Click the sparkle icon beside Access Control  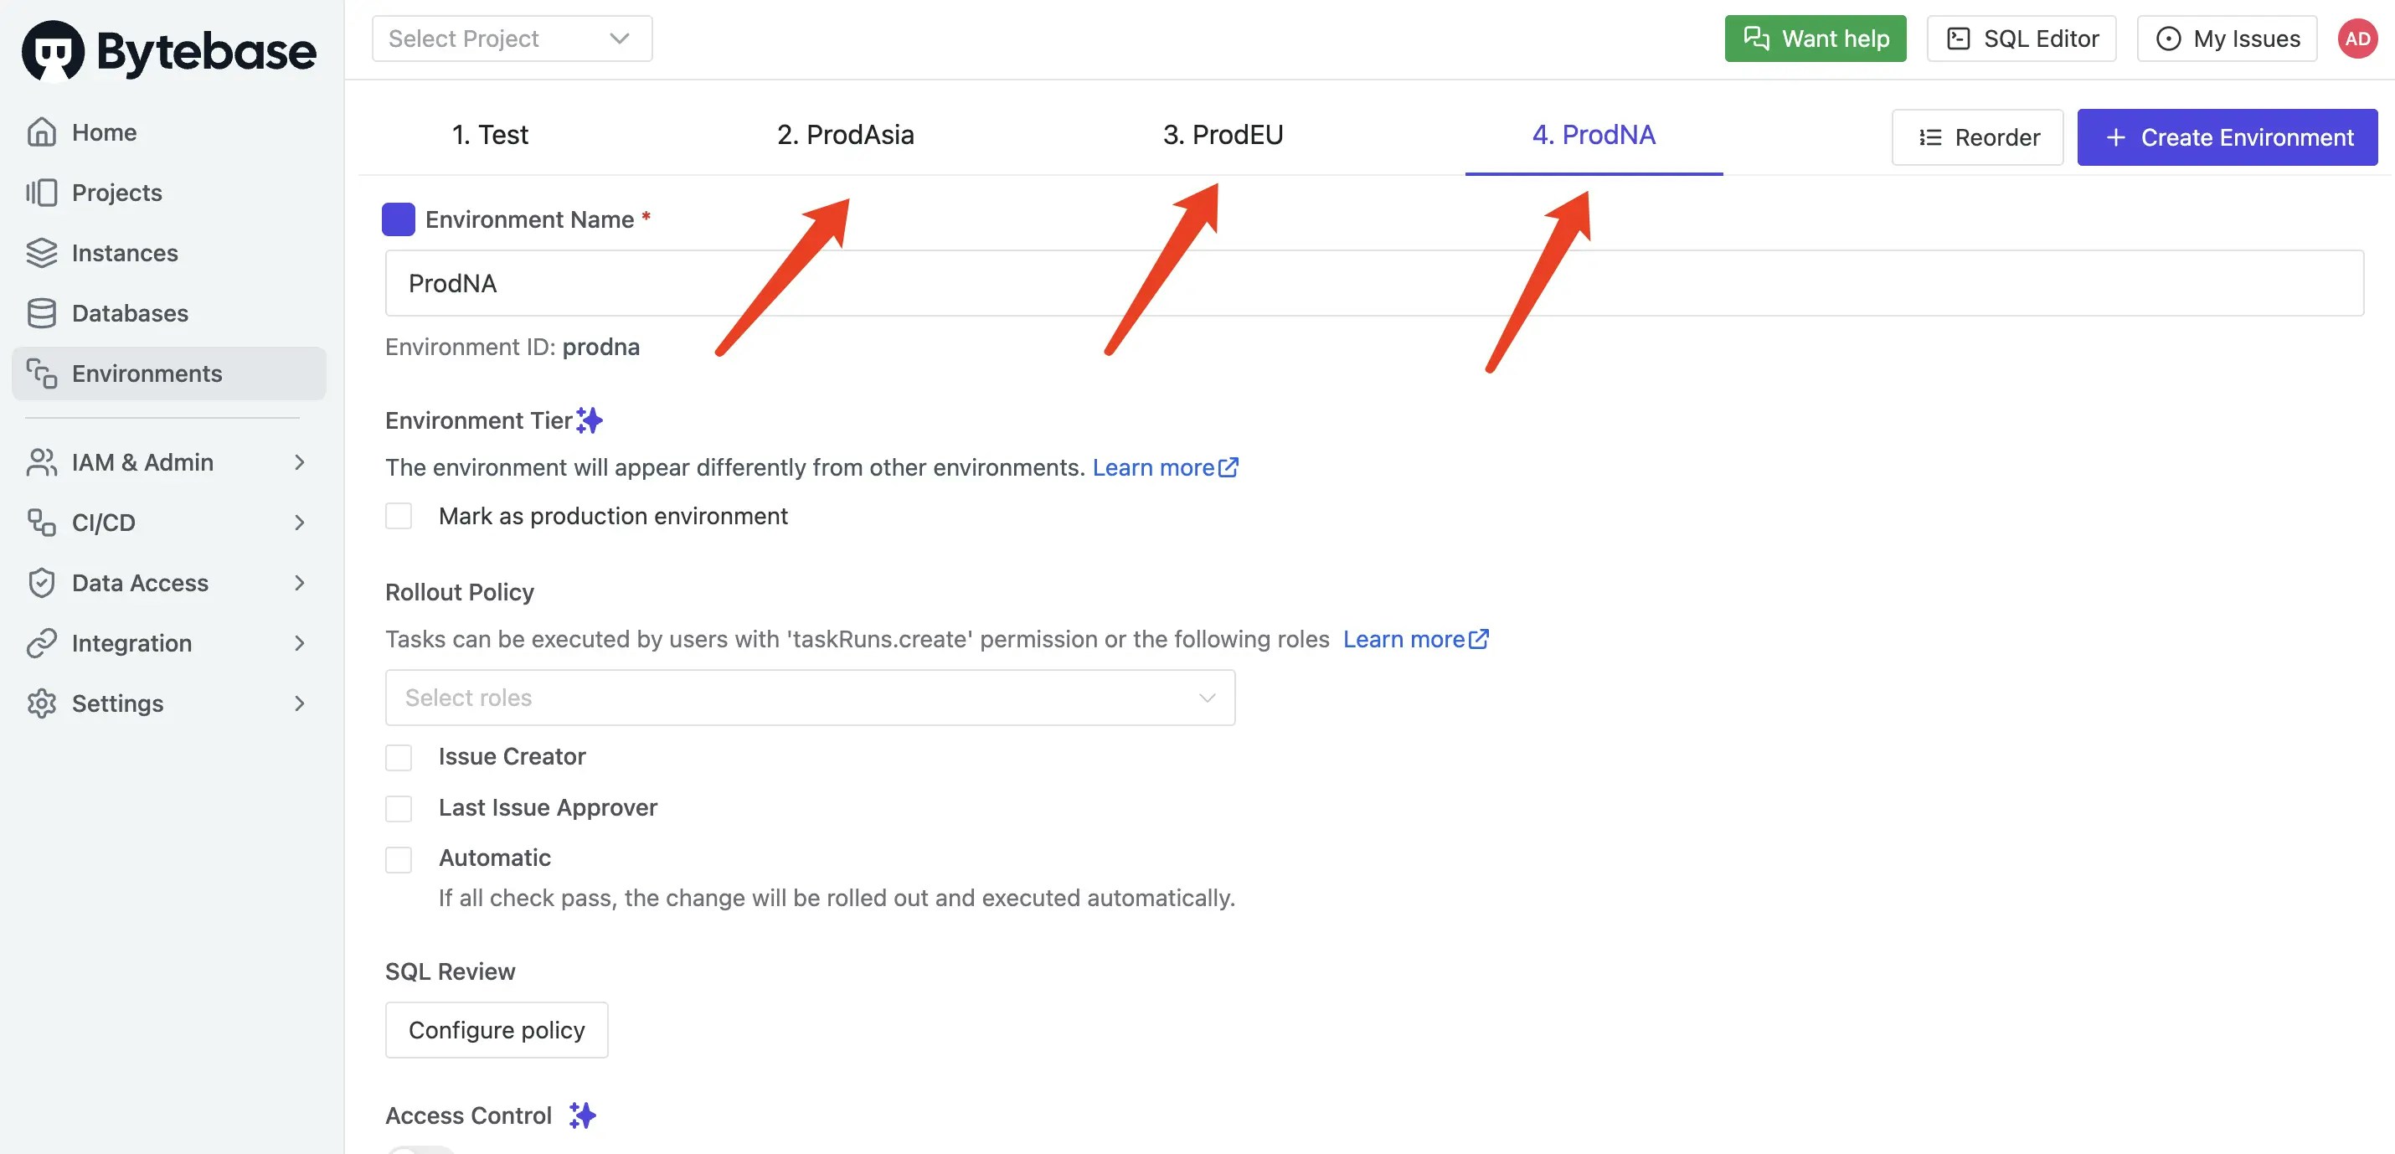pos(583,1115)
